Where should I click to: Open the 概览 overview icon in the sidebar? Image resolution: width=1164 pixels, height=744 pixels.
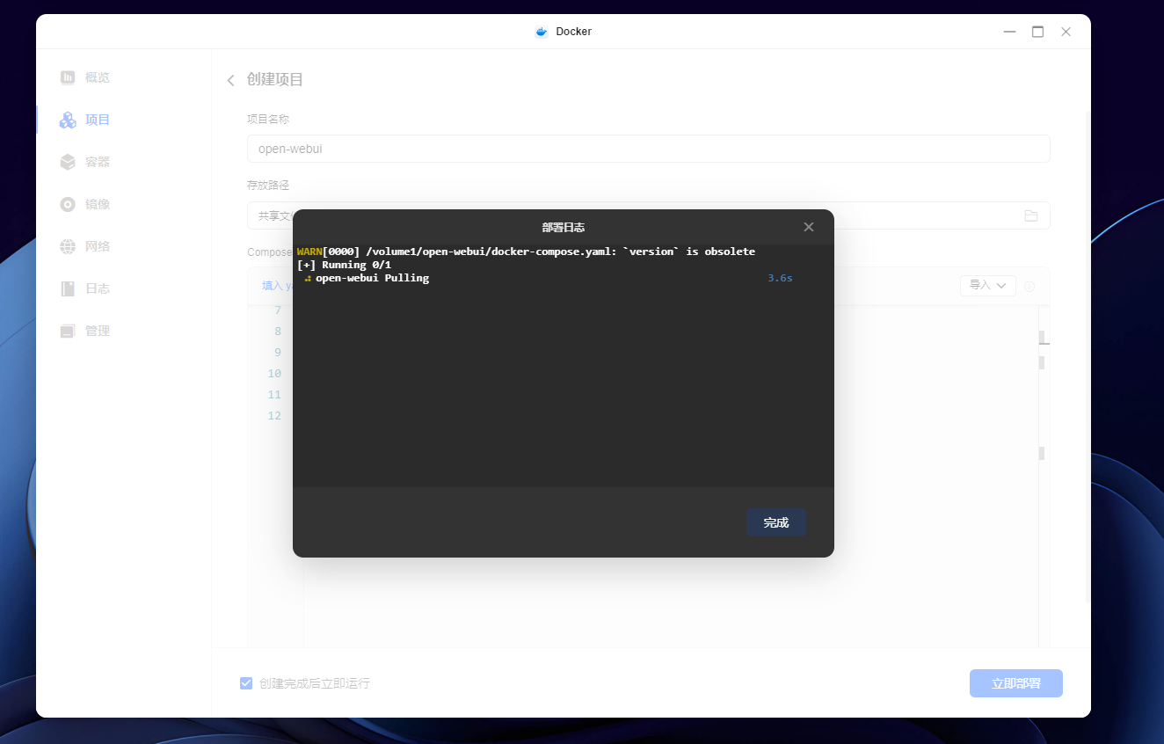point(68,77)
